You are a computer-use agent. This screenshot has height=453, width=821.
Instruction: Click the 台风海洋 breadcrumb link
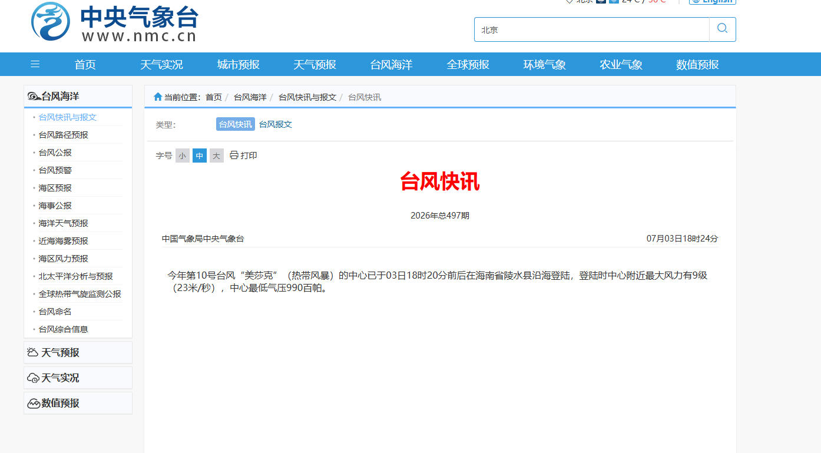(x=250, y=97)
